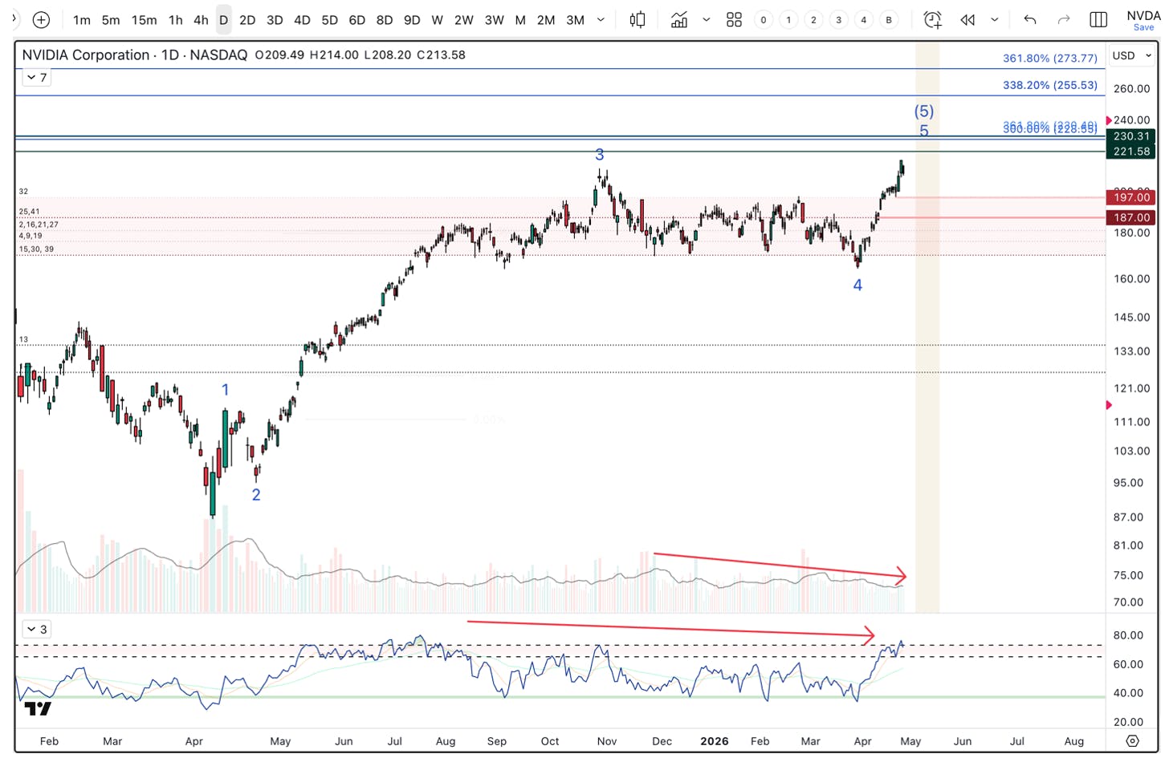This screenshot has height=762, width=1169.
Task: Select the D daily timeframe
Action: pos(224,20)
